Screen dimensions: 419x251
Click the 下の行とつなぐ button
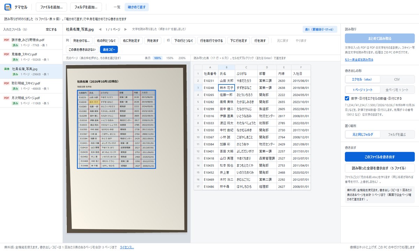pyautogui.click(x=184, y=41)
